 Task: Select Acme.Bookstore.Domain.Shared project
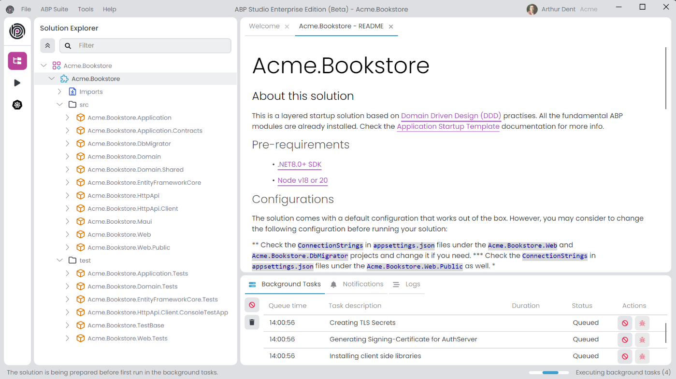coord(135,170)
